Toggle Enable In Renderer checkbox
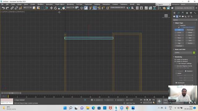The height and width of the screenshot is (111, 198). point(175,60)
